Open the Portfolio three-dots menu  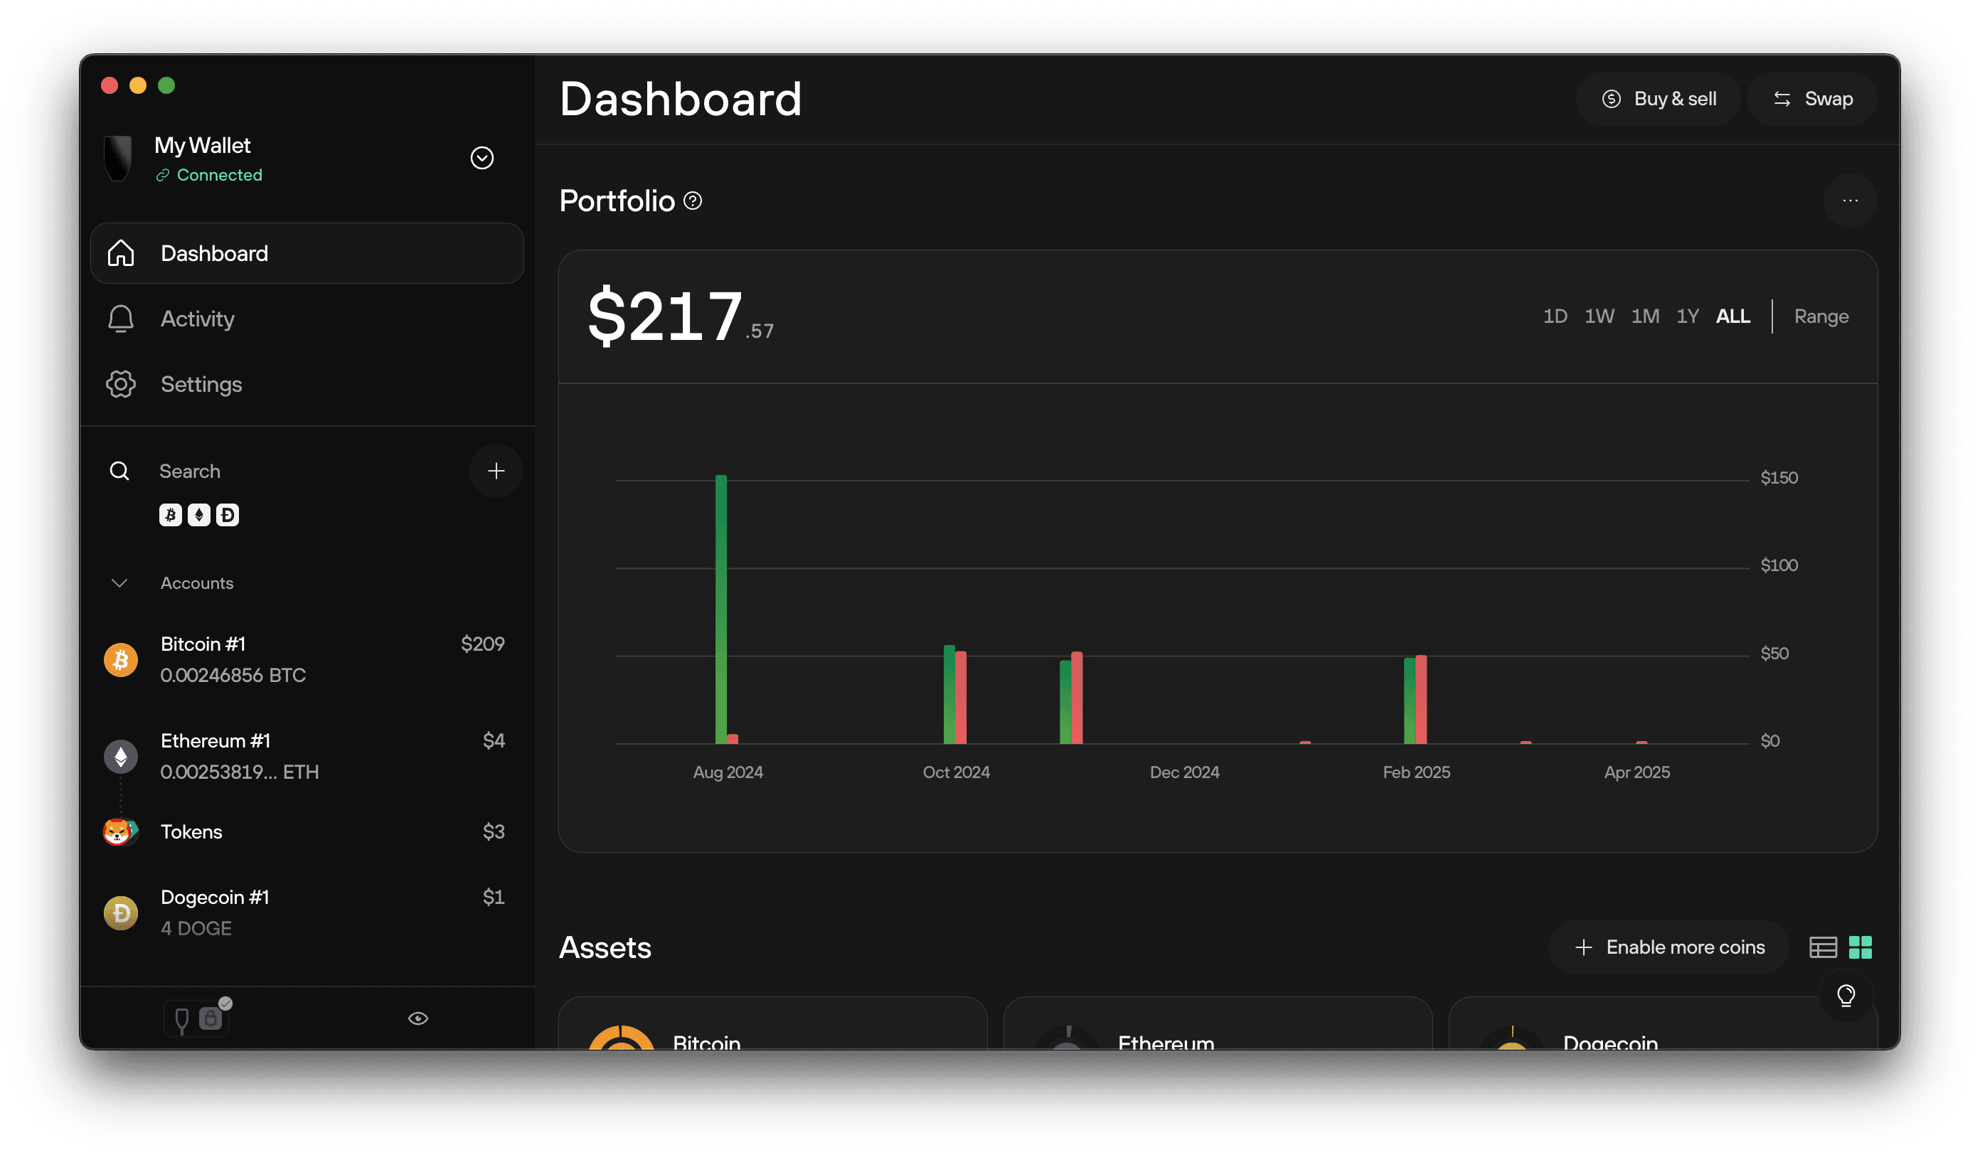tap(1850, 201)
